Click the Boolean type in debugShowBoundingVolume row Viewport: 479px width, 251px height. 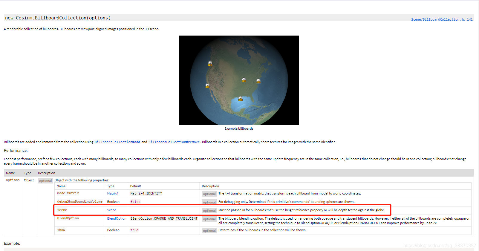113,202
